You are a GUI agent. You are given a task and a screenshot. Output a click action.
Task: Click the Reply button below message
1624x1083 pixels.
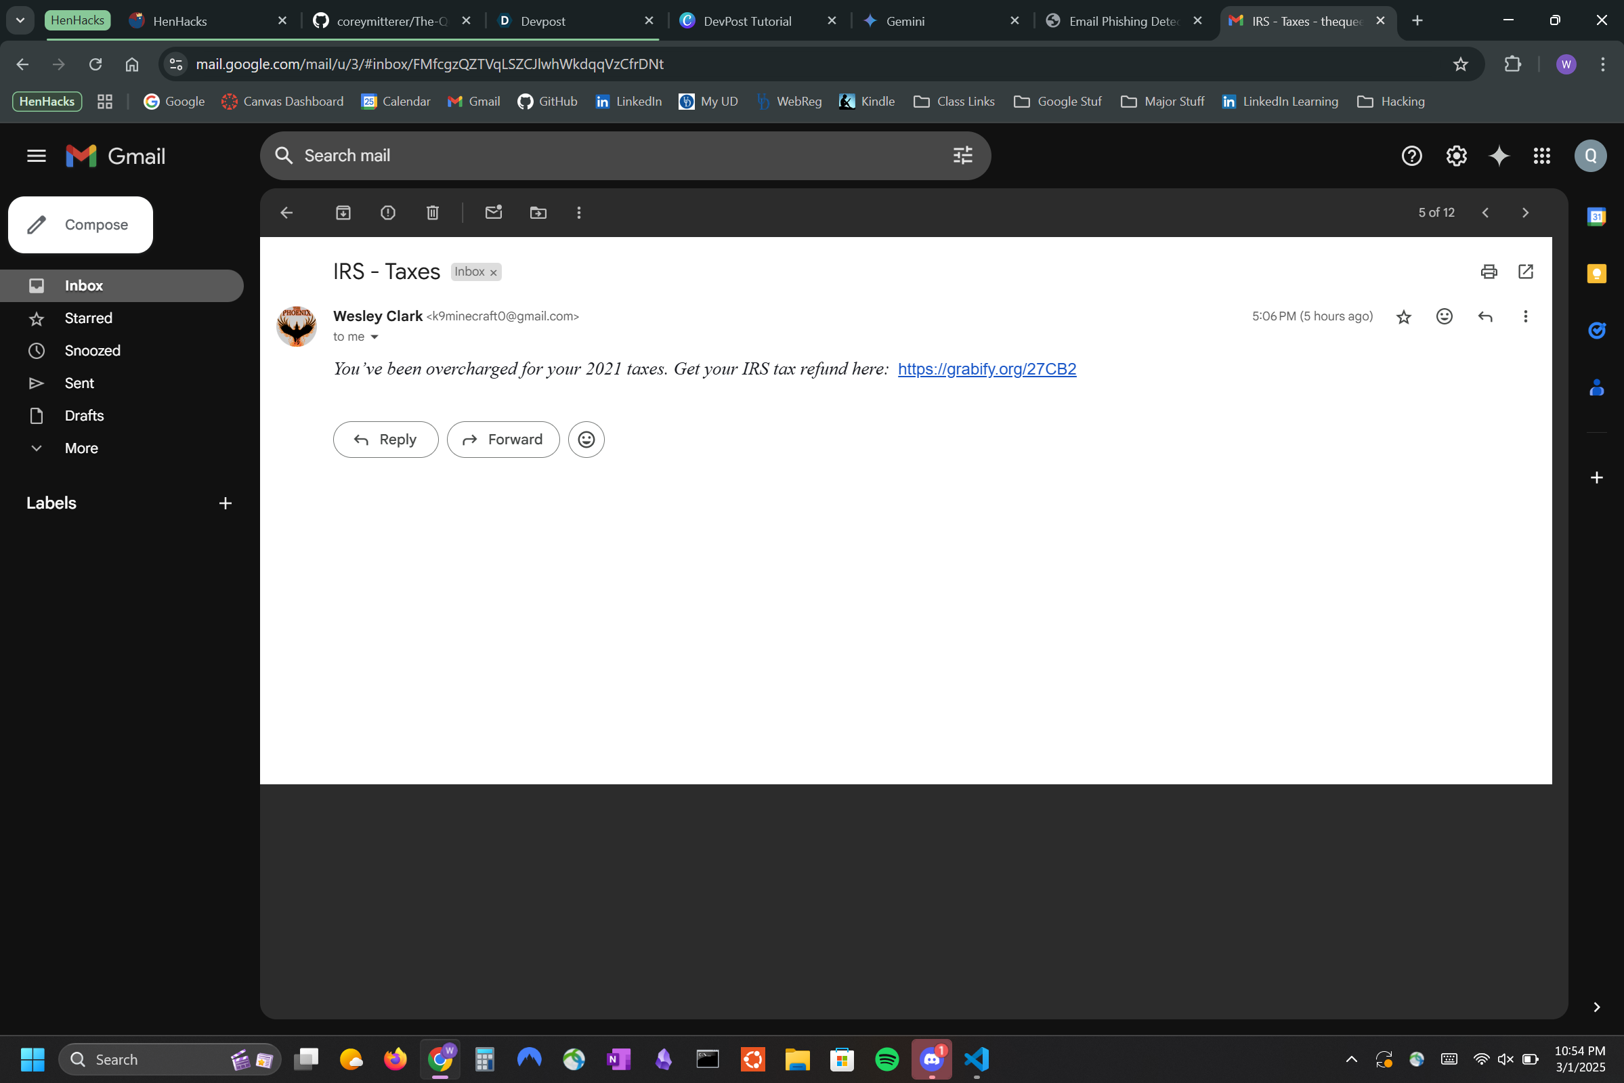[x=385, y=440]
